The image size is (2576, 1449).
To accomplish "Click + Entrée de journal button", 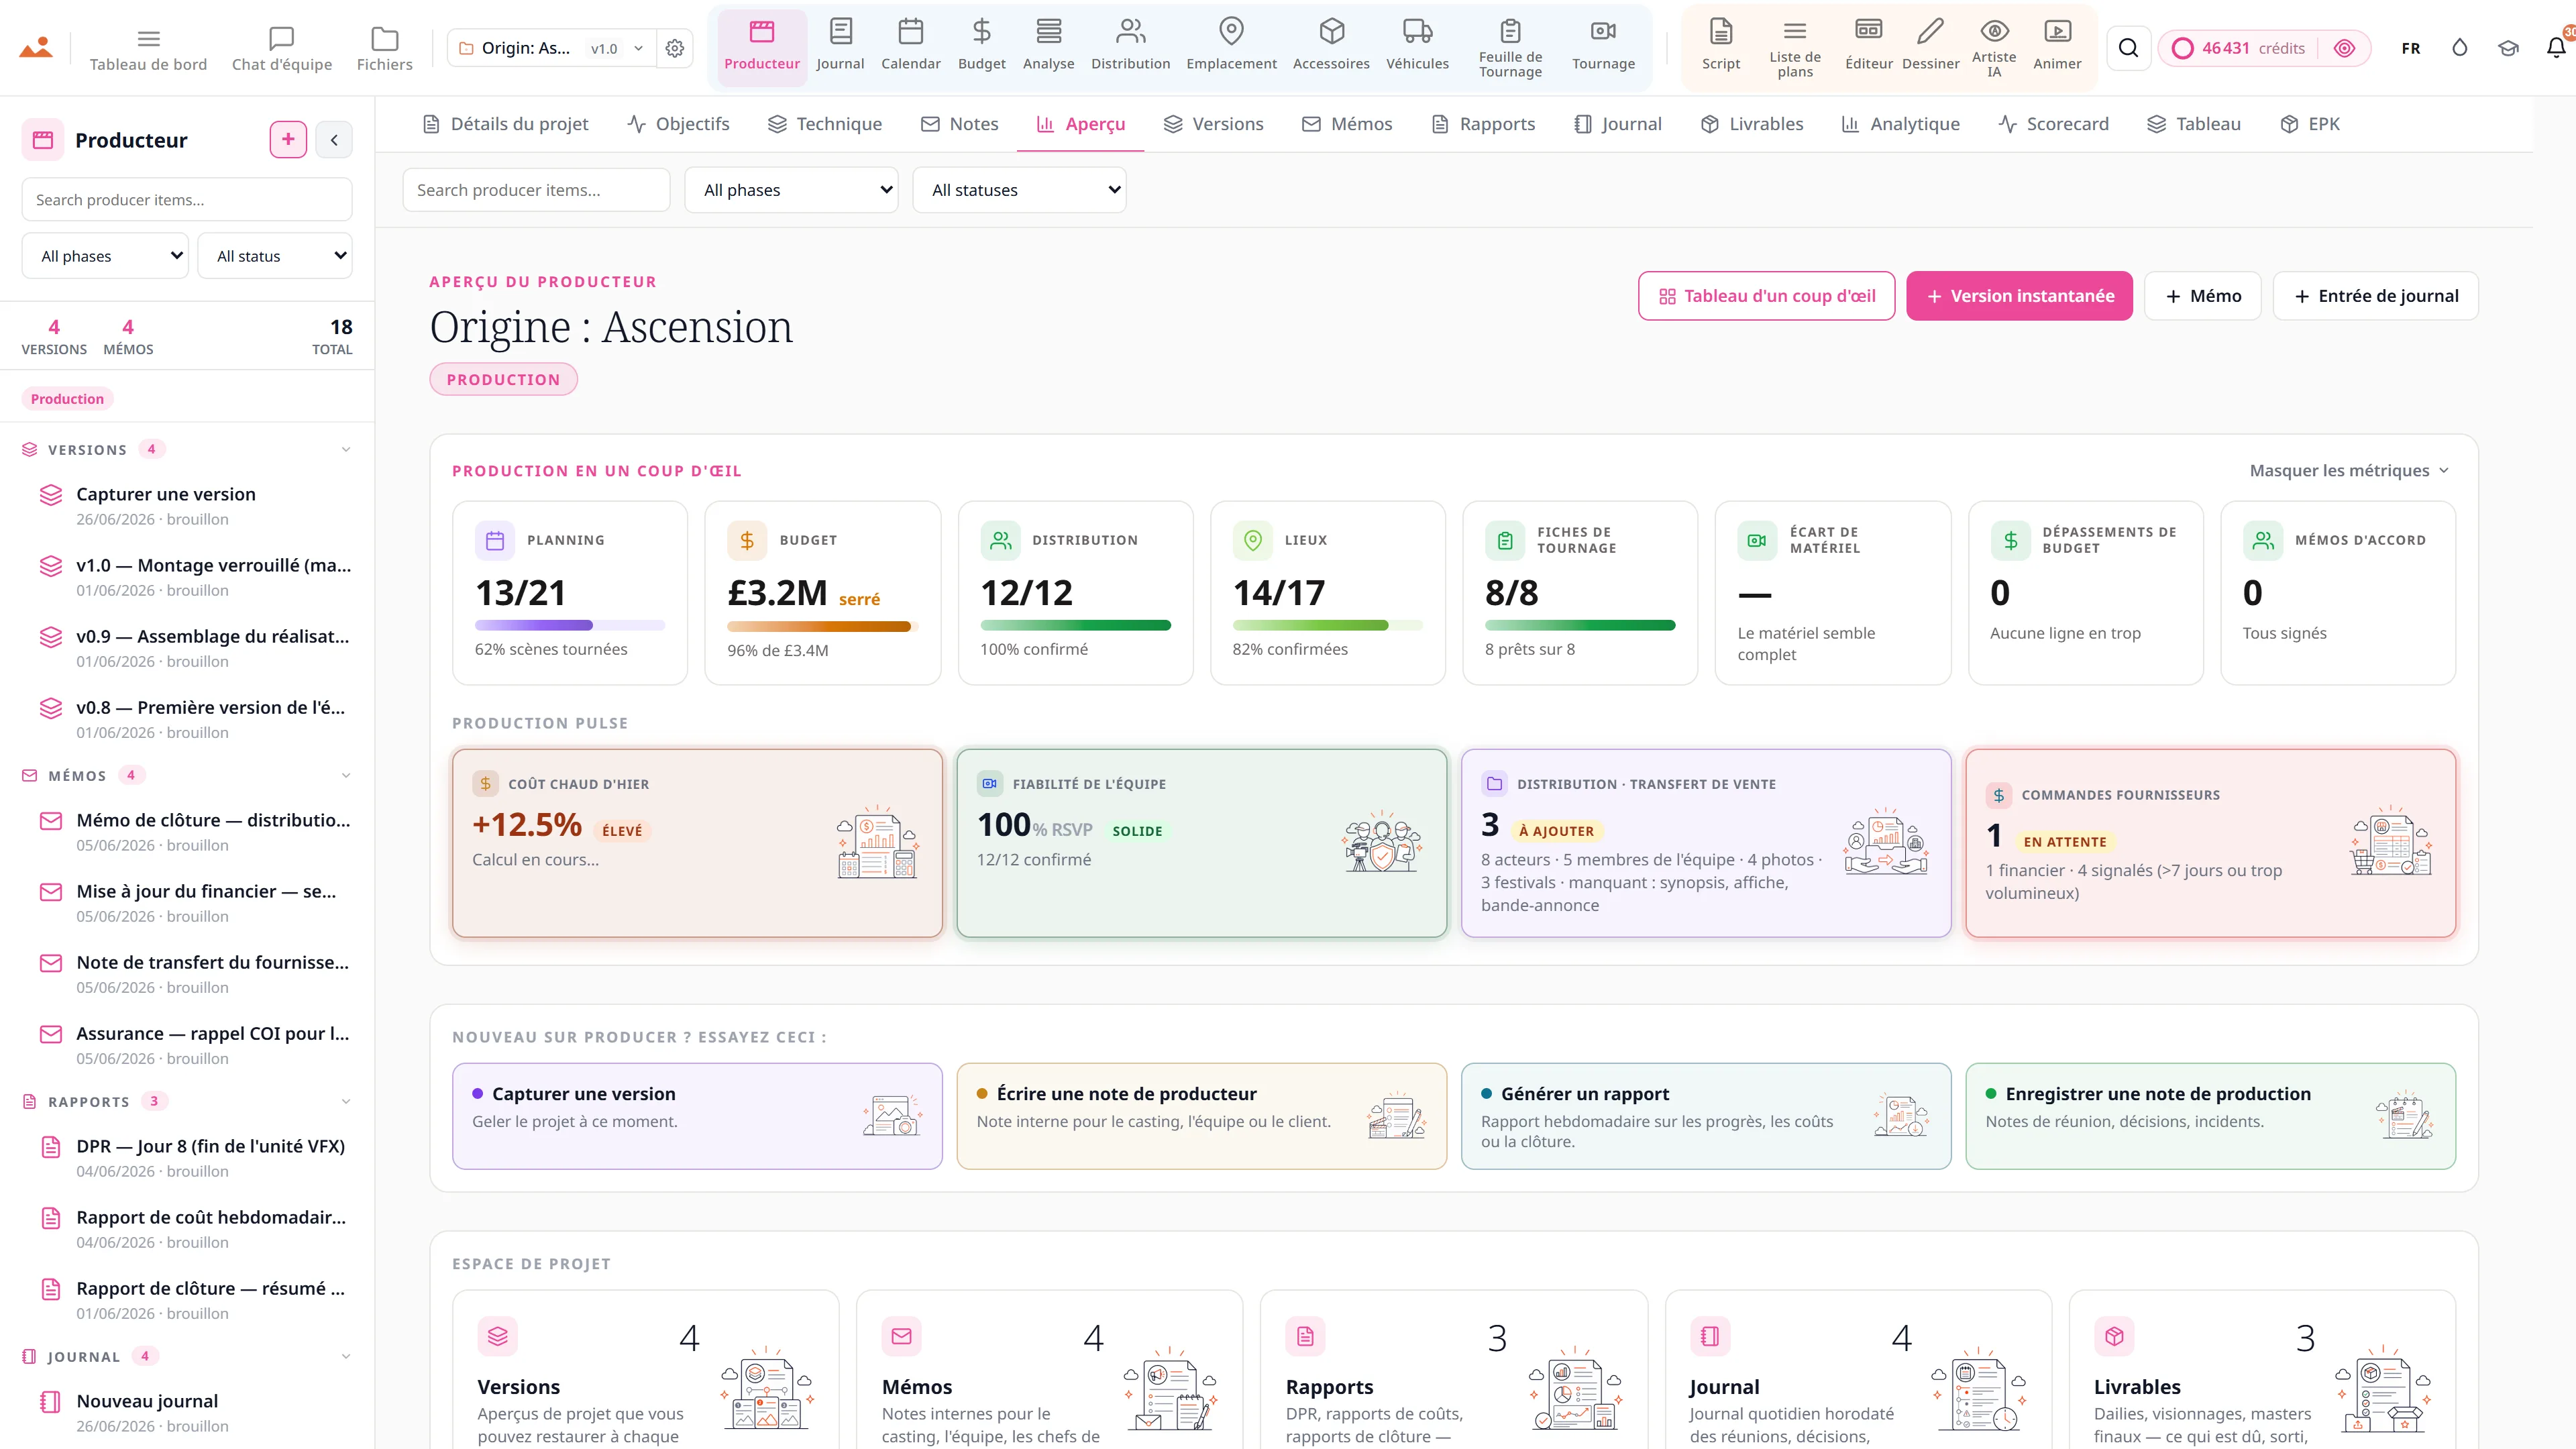I will pos(2375,296).
